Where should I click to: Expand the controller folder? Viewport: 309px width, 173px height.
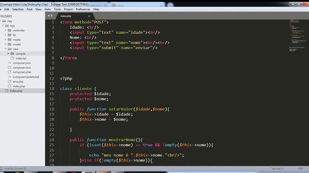click(x=5, y=30)
